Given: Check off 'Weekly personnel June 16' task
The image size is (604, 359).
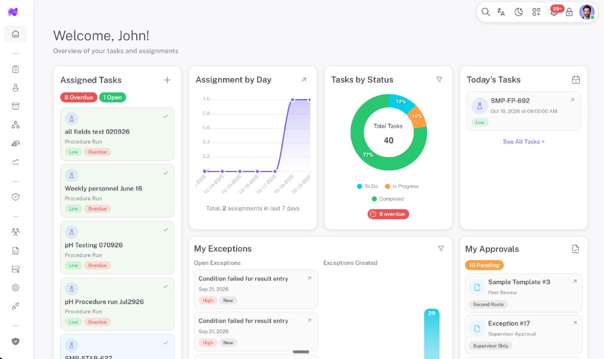Looking at the screenshot, I should (x=166, y=173).
